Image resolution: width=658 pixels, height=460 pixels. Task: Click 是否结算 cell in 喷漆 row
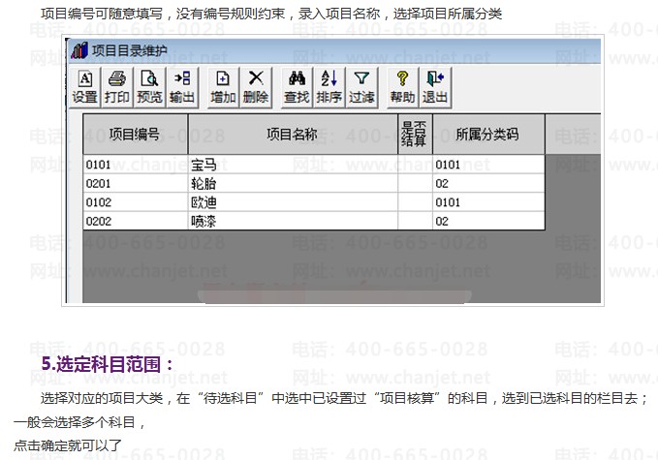click(x=415, y=221)
